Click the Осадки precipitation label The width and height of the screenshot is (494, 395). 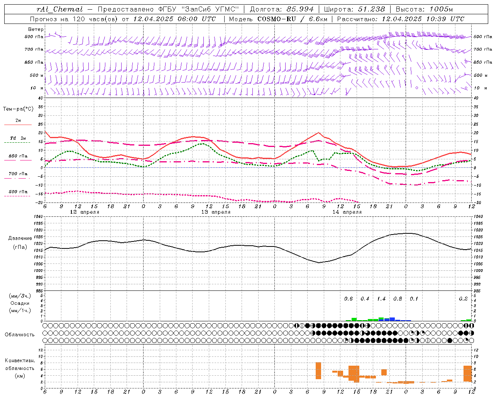[20, 303]
